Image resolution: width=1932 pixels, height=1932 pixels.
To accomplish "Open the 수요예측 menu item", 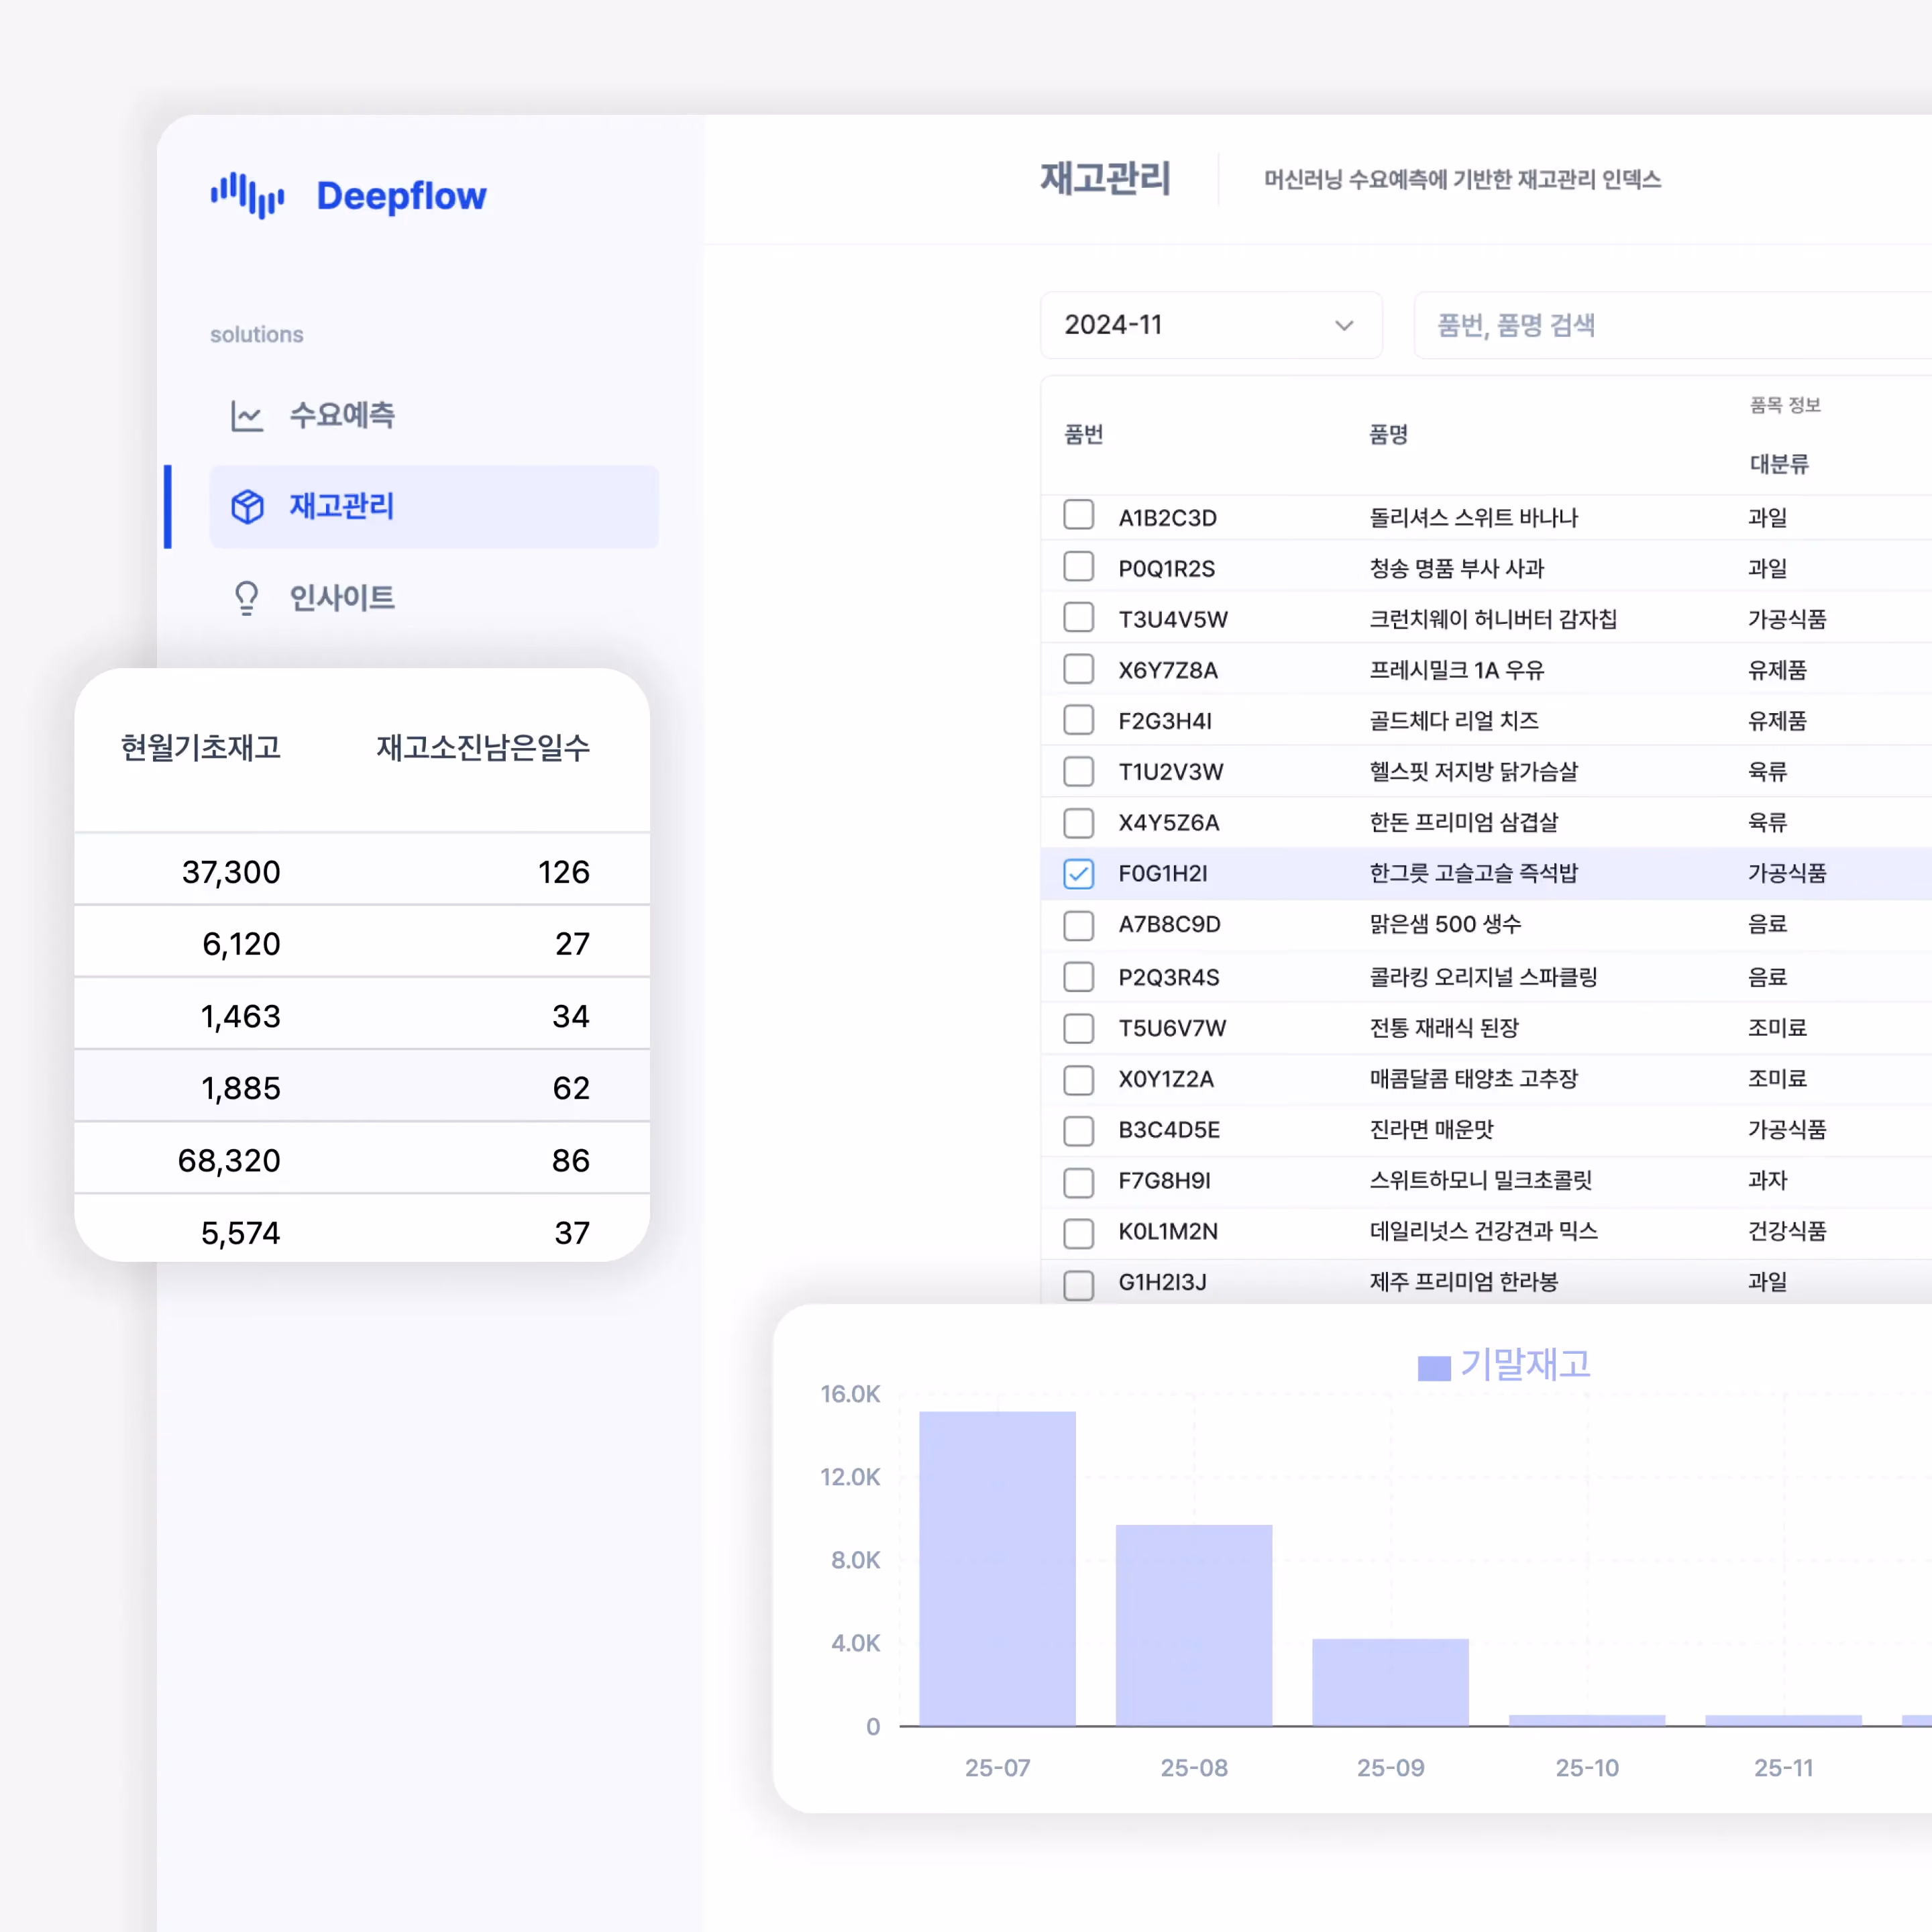I will (434, 415).
